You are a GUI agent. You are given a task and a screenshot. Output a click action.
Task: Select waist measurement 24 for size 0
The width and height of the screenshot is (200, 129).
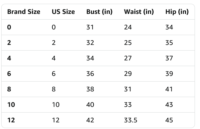click(128, 27)
